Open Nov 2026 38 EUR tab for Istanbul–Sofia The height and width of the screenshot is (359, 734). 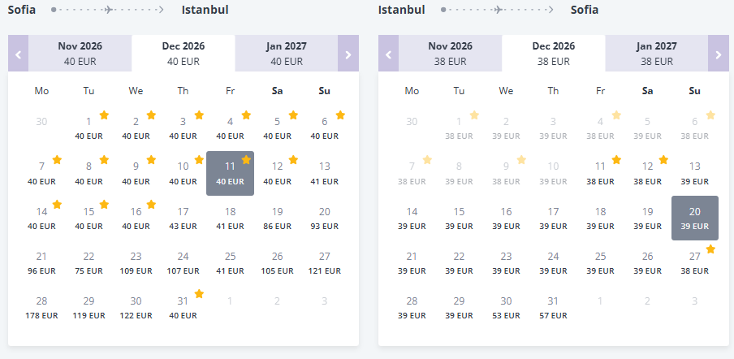pyautogui.click(x=451, y=54)
